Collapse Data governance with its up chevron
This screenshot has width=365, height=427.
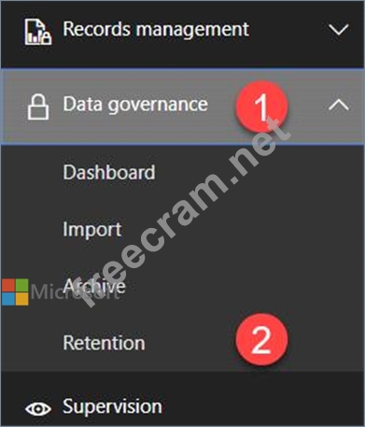click(x=339, y=106)
